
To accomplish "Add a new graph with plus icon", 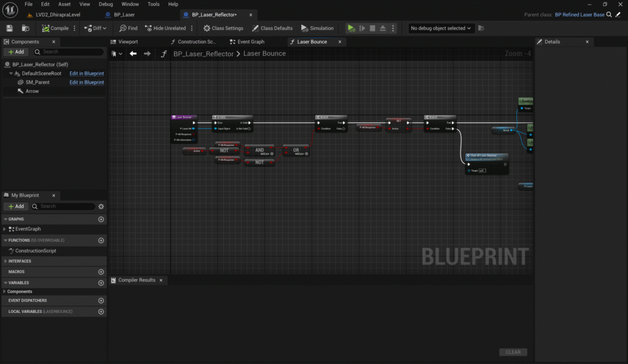I will click(x=101, y=219).
